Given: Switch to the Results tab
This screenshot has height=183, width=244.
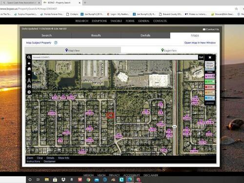Looking at the screenshot, I should coord(96,35).
